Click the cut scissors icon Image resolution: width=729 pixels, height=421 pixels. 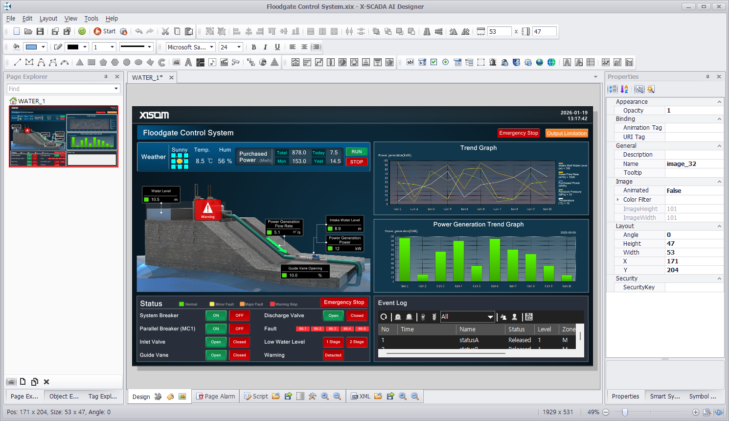coord(165,31)
